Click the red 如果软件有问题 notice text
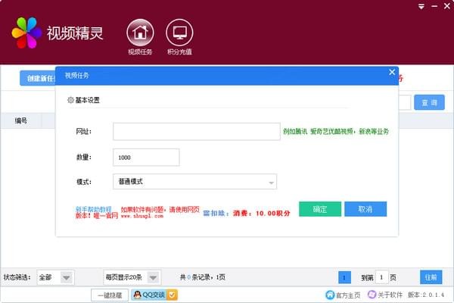Screen dimensions: 454x303 click(160, 209)
